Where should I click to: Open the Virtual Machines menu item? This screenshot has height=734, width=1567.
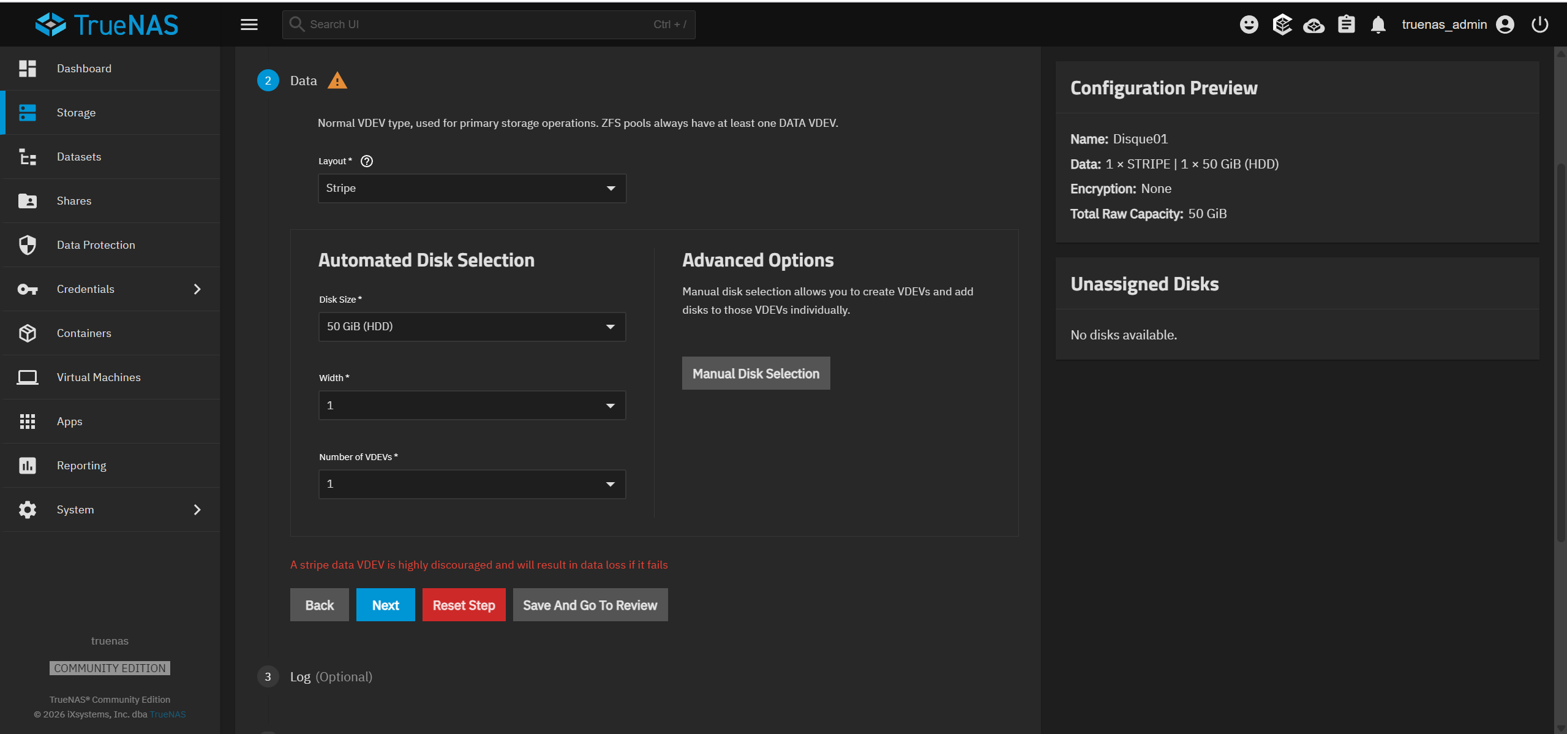(110, 377)
